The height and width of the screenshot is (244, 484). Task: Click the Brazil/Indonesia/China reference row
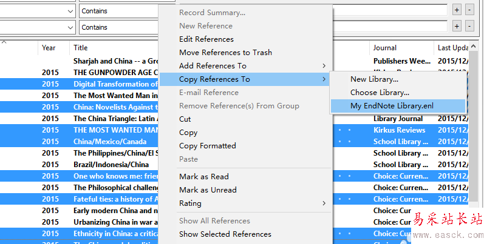(x=111, y=165)
